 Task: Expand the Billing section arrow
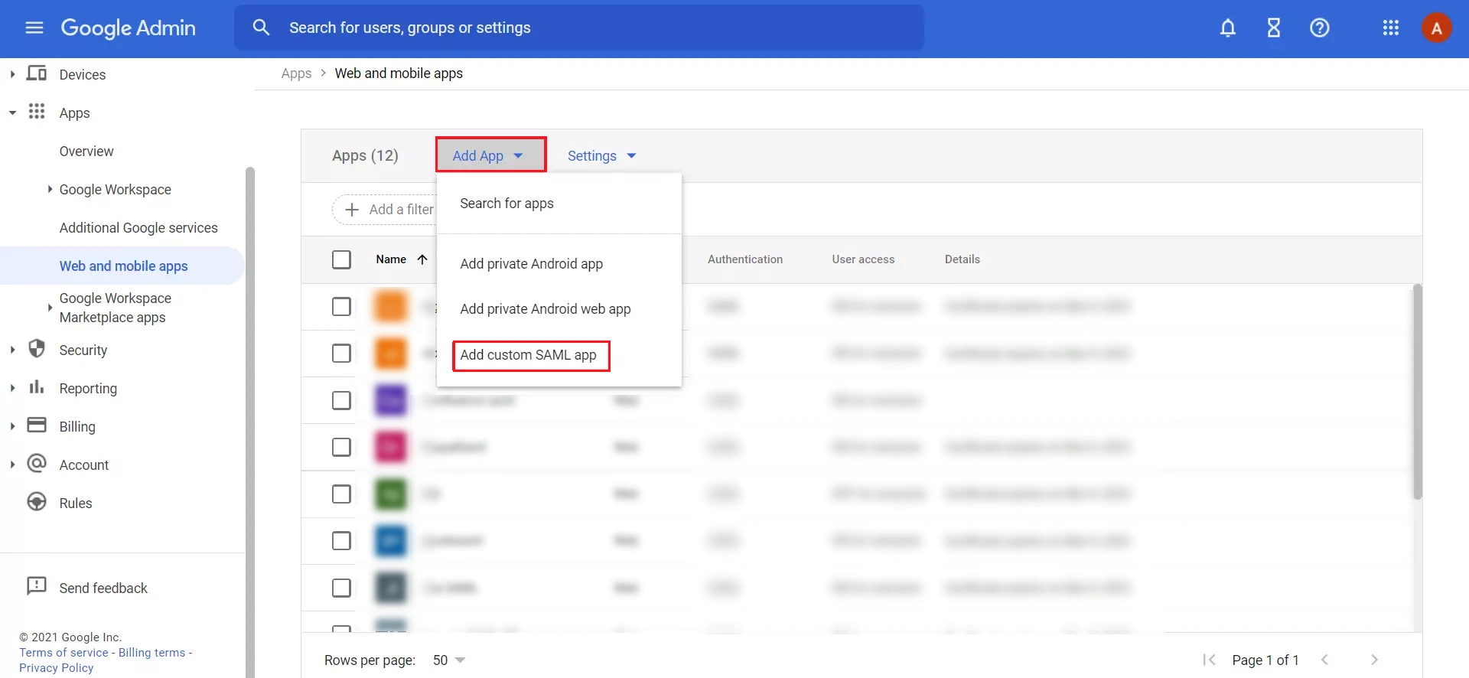(x=12, y=426)
